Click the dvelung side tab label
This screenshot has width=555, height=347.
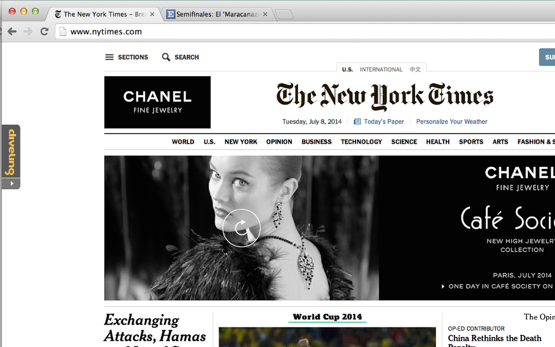tap(11, 152)
